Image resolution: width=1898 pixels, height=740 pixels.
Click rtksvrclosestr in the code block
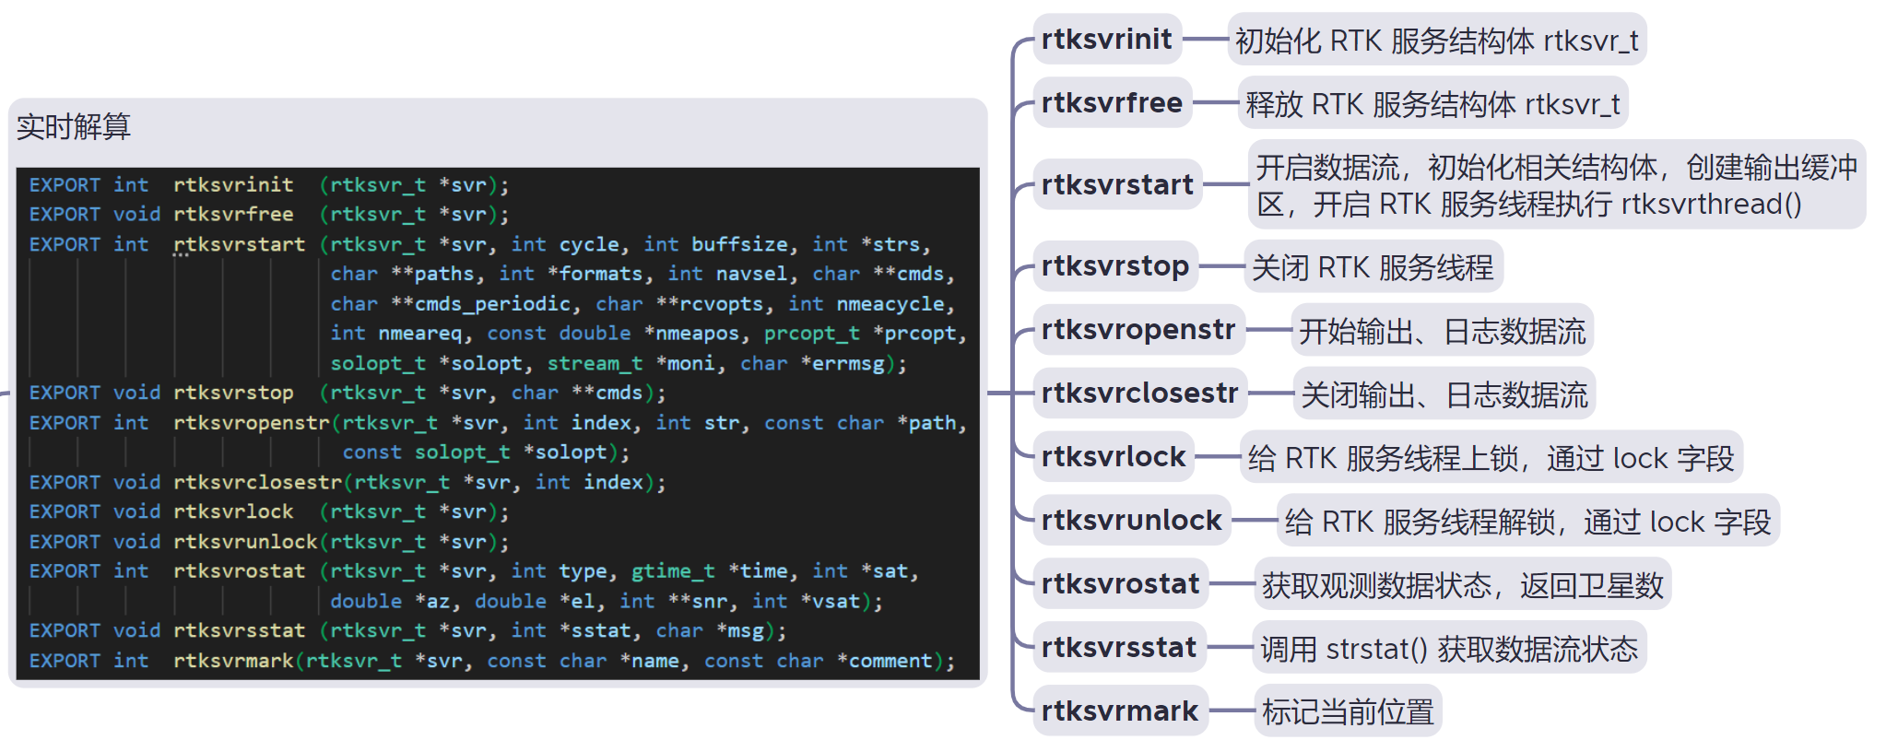point(257,482)
